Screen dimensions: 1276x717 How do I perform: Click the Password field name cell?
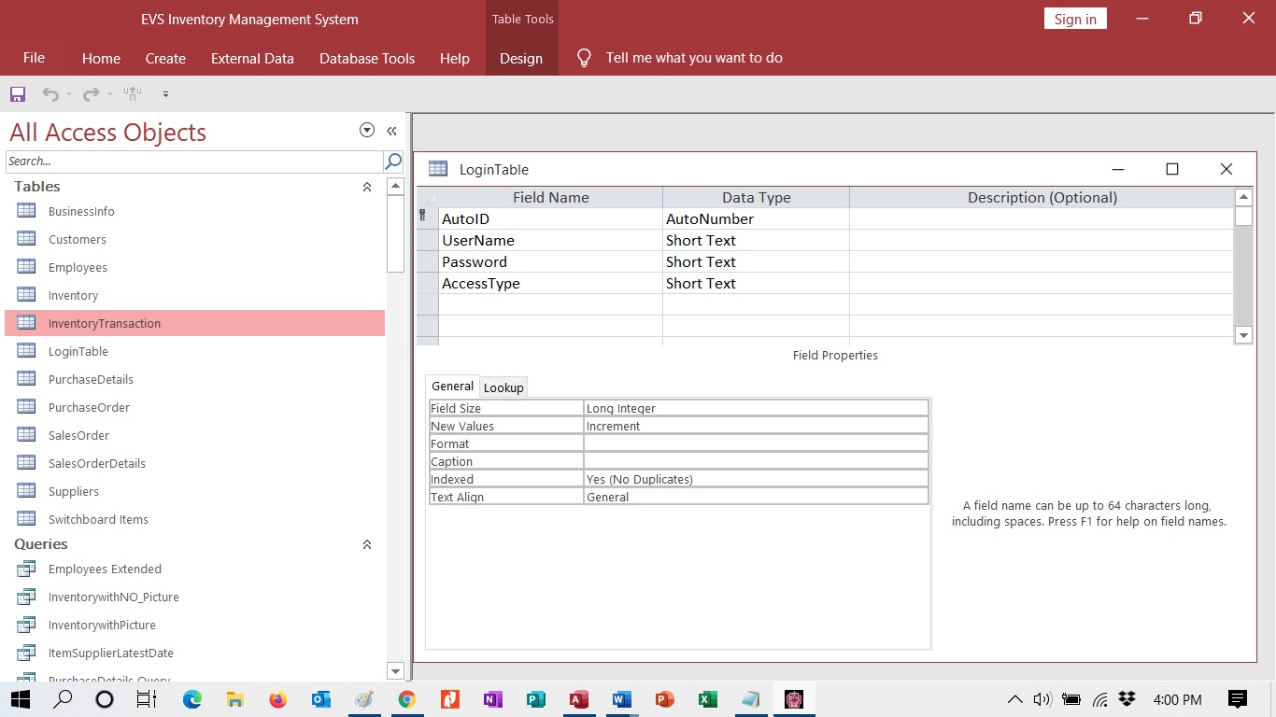(550, 261)
